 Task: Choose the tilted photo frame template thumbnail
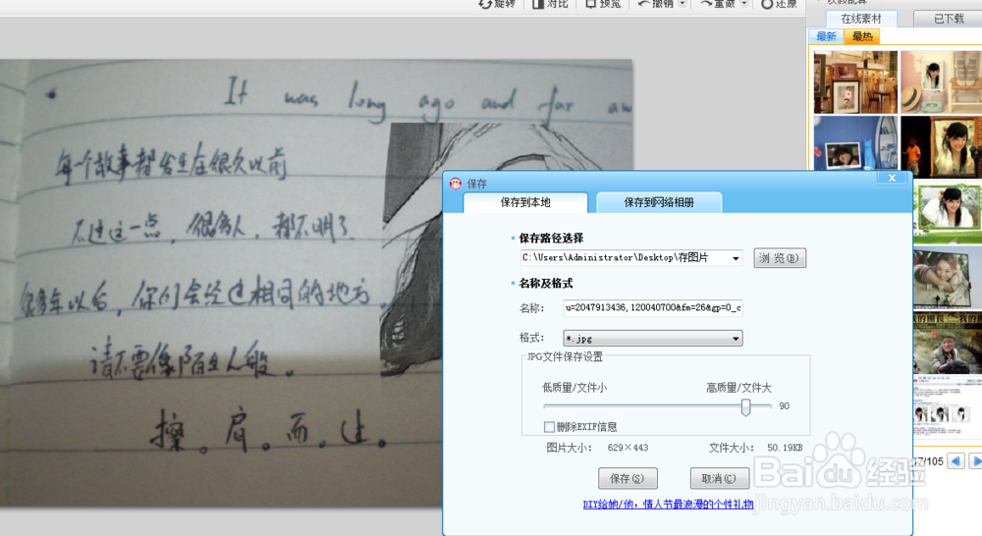pyautogui.click(x=948, y=278)
